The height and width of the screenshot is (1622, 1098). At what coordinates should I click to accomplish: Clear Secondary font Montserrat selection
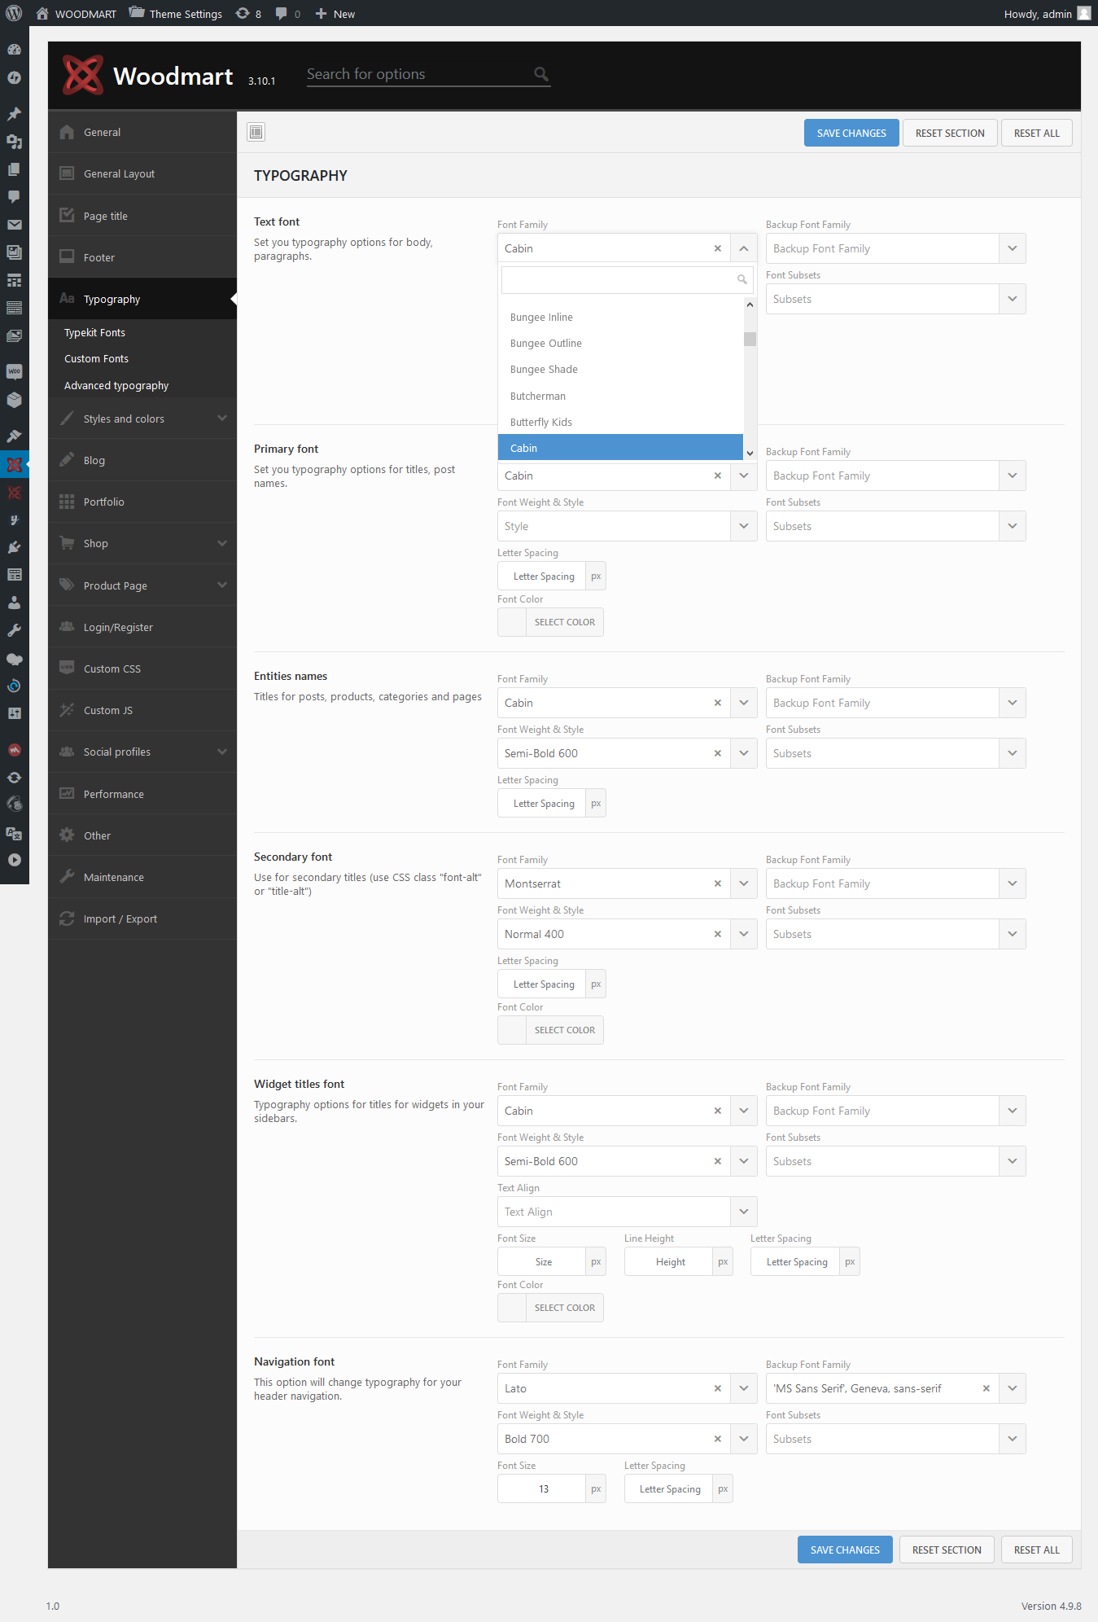[x=717, y=883]
